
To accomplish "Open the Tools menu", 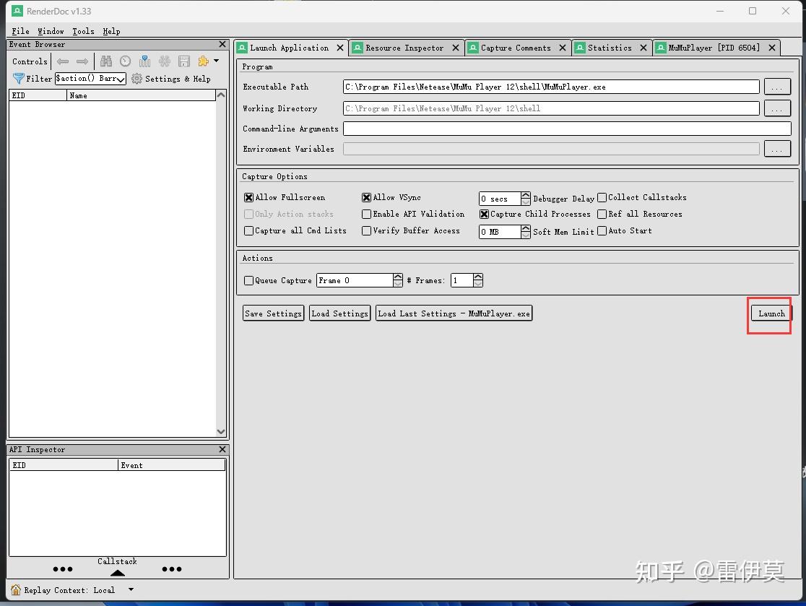I will pos(83,31).
